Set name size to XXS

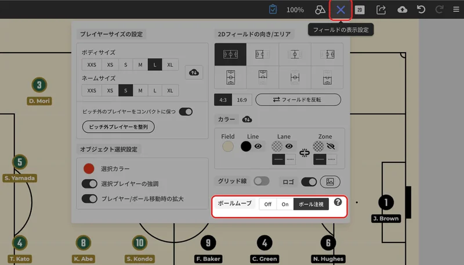pos(92,90)
